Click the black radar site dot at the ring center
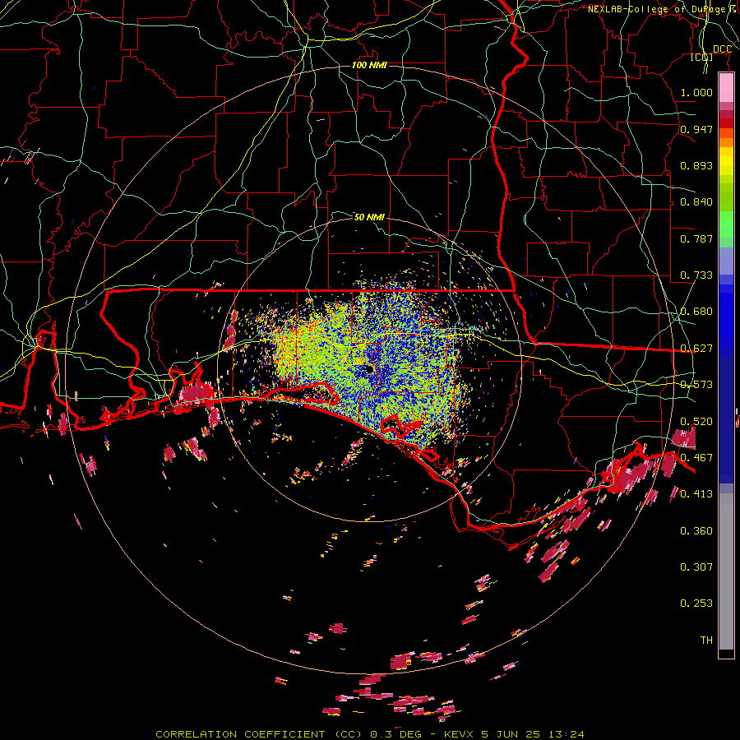This screenshot has width=740, height=740. click(x=369, y=369)
